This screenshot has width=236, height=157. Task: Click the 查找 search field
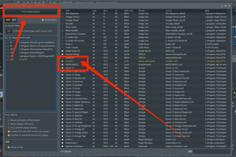(211, 151)
